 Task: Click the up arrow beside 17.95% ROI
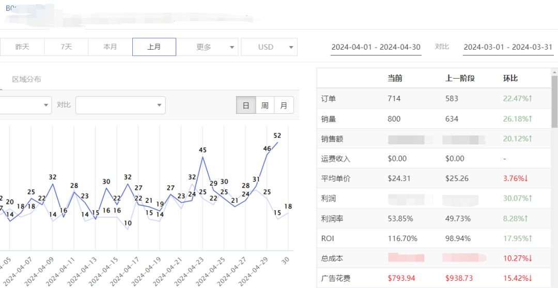(x=530, y=239)
